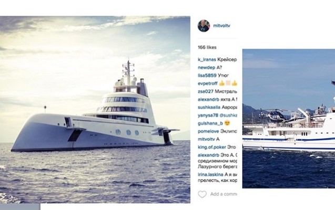
Task: Open sushkaalla commenter profile
Action: point(209,107)
